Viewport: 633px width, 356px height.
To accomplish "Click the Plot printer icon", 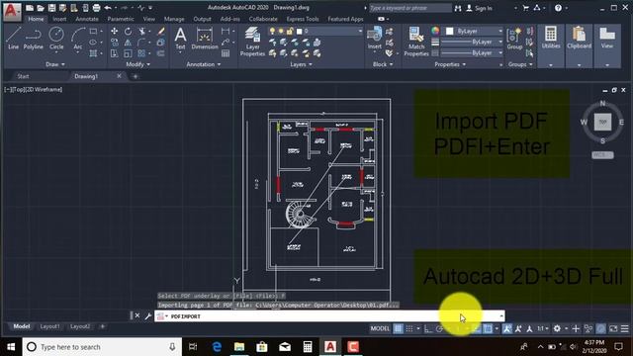I will tap(97, 8).
